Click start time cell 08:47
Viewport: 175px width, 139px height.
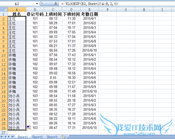coord(53,128)
